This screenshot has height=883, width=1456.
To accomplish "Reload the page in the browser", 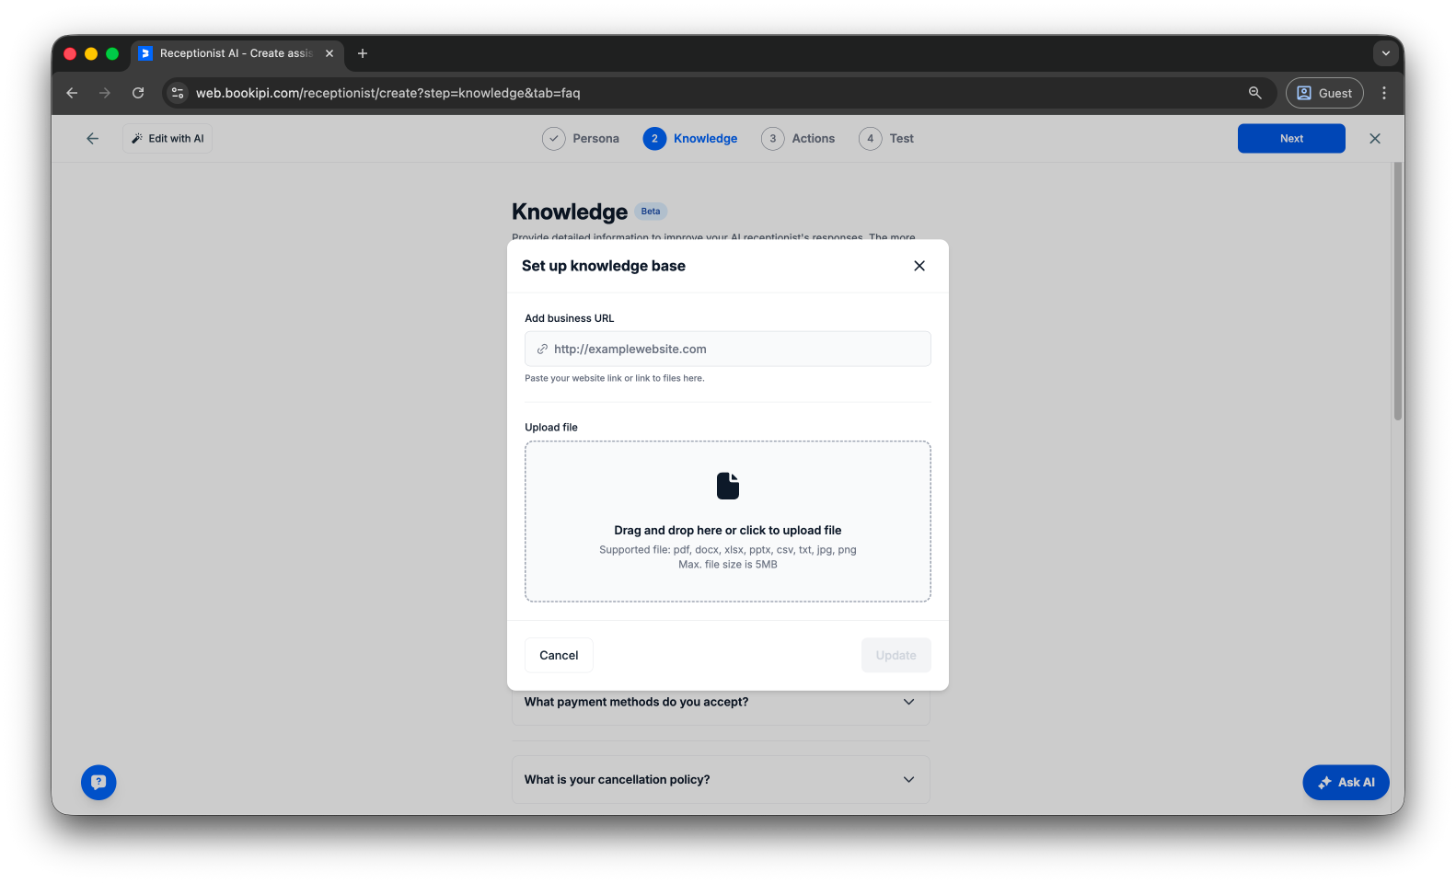I will click(138, 93).
